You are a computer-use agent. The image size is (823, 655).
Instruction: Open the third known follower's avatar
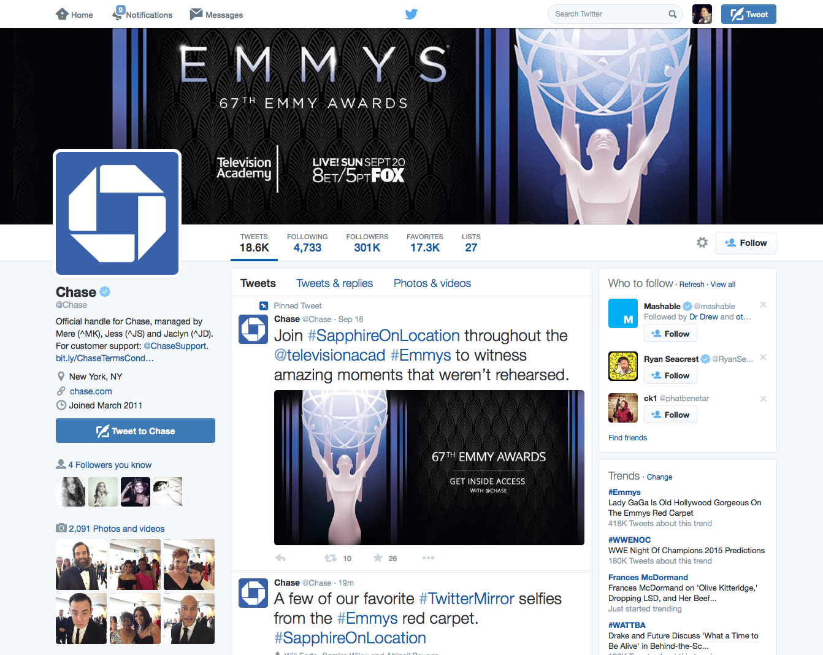[x=136, y=492]
